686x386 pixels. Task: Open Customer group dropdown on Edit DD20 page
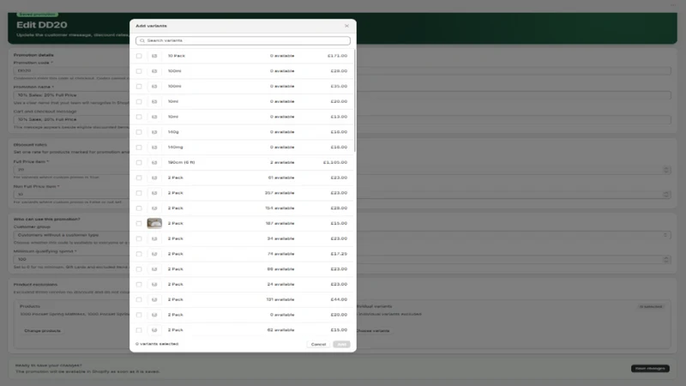pyautogui.click(x=342, y=235)
